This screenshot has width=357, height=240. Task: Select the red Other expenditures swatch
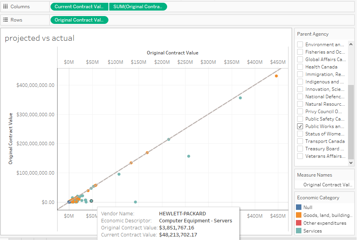click(x=298, y=223)
